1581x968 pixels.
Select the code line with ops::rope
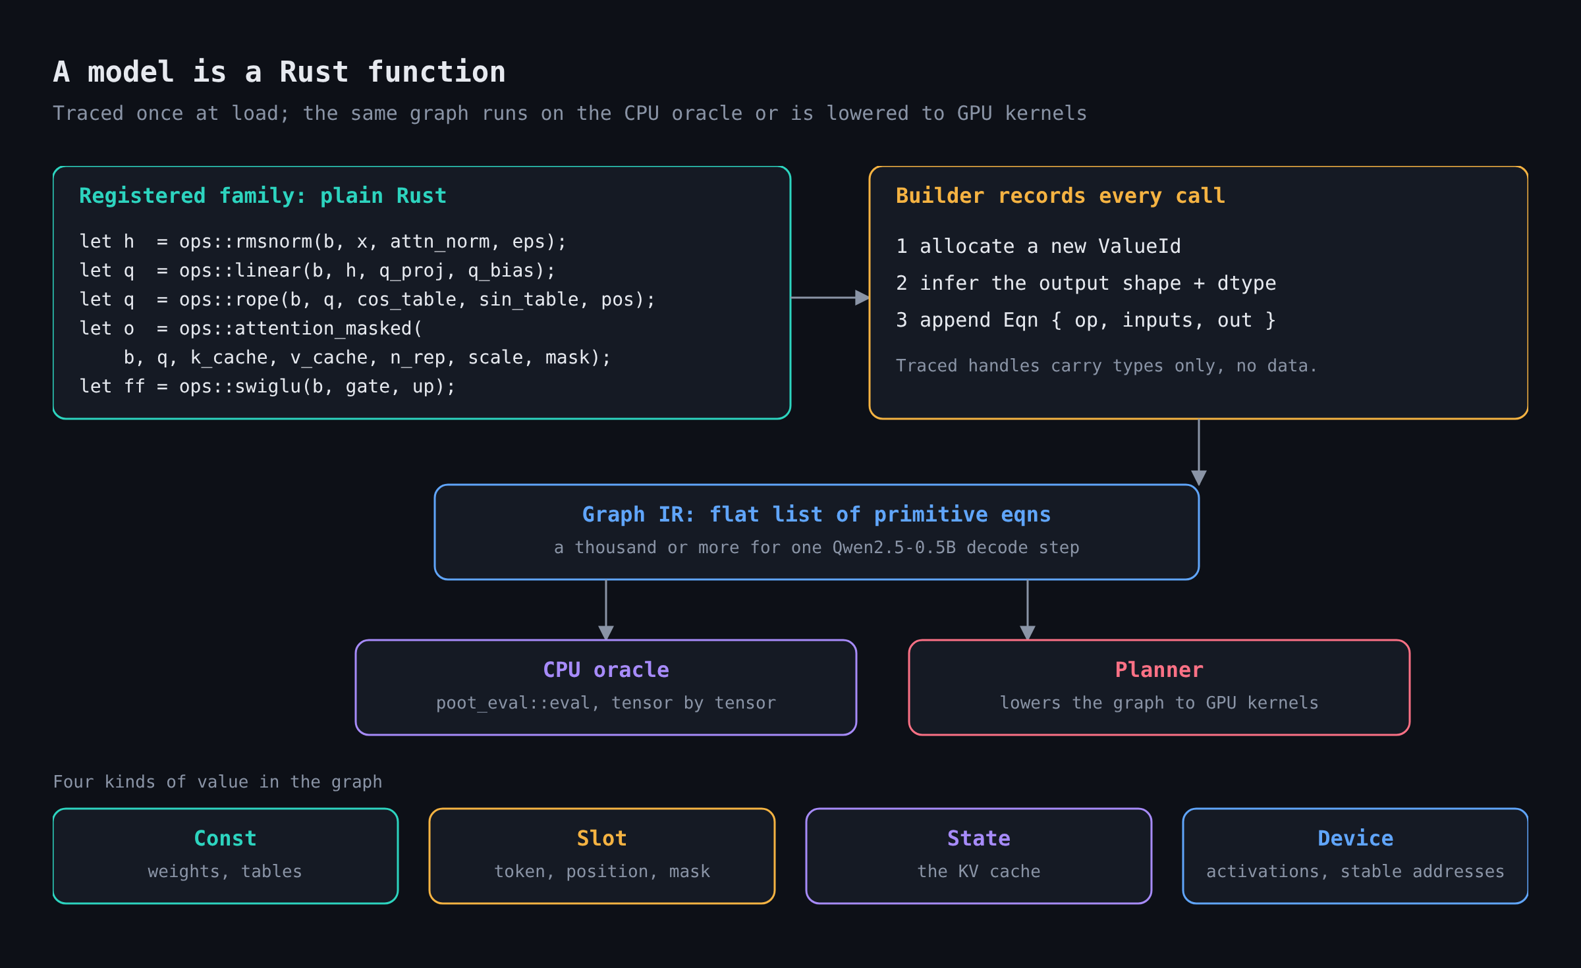click(x=368, y=300)
